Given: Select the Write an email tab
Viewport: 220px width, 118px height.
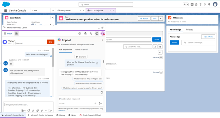Looking at the screenshot, I should [81, 50].
